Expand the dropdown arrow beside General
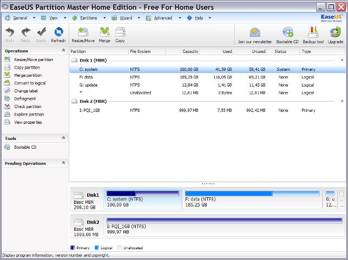Screen dimensions: 348x260 click(x=34, y=18)
